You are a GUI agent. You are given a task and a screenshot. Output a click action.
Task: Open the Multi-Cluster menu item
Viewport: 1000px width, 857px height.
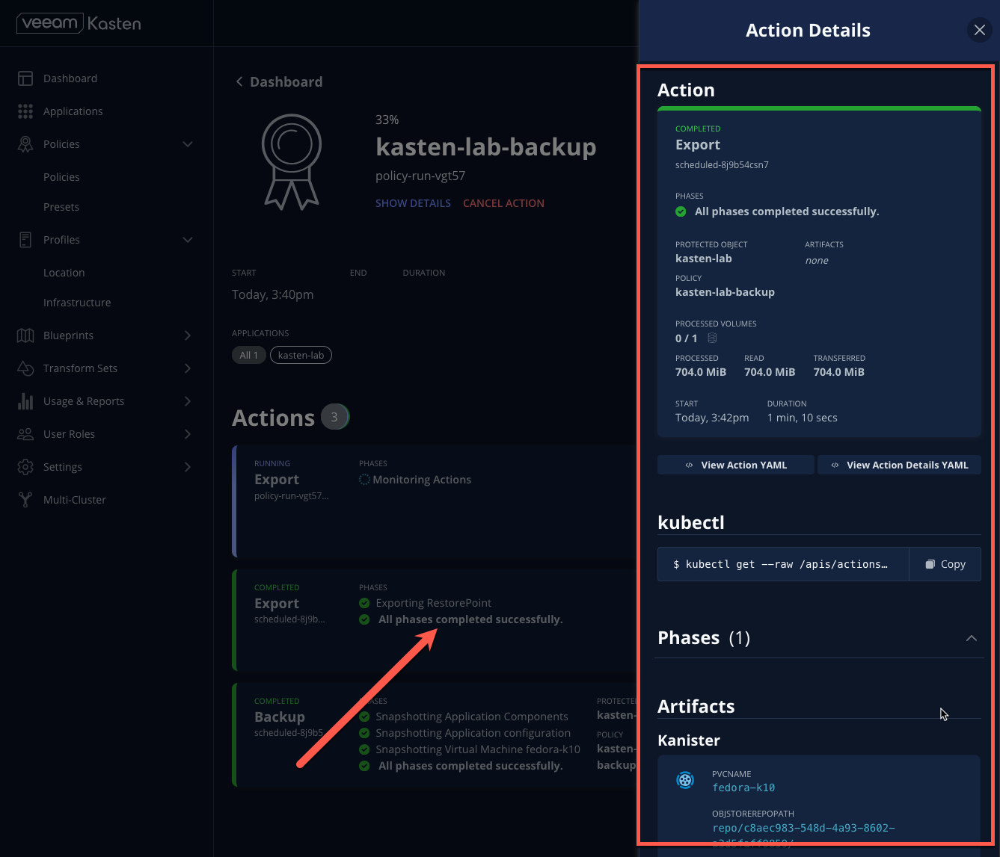(x=75, y=500)
